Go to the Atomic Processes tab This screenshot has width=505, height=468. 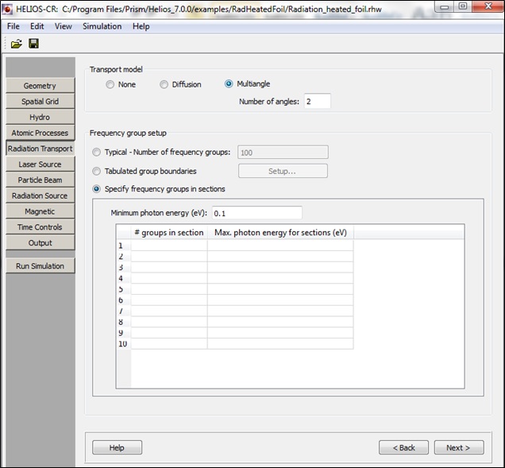click(x=40, y=133)
